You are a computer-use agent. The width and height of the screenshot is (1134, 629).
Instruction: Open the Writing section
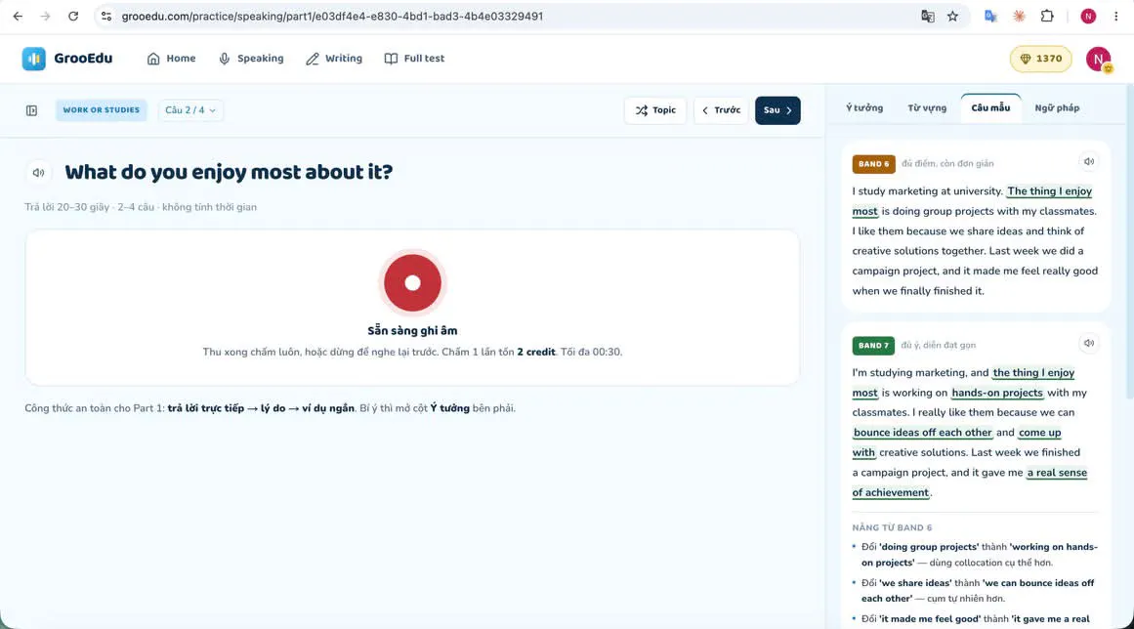click(334, 59)
